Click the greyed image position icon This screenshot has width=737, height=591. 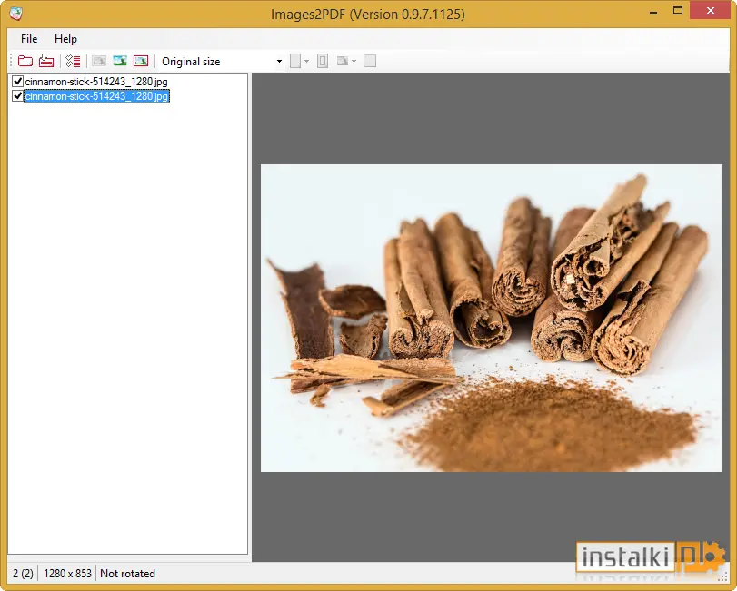(x=343, y=61)
